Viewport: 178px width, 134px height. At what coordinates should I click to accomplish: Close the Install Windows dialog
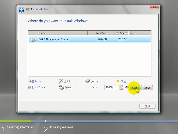click(154, 7)
